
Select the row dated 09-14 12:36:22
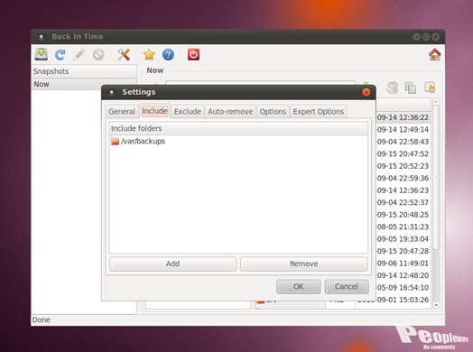pyautogui.click(x=403, y=117)
